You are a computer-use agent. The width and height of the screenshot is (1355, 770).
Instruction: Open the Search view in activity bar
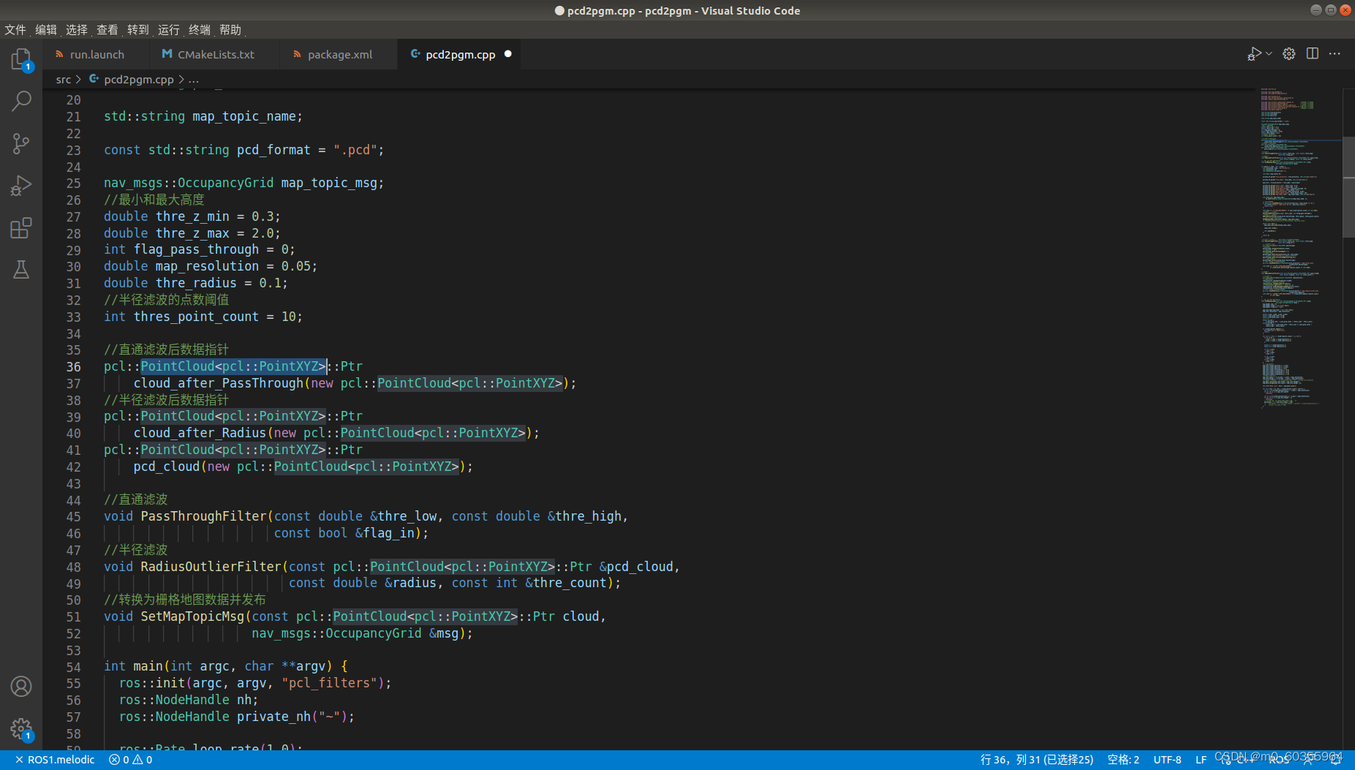pyautogui.click(x=21, y=101)
